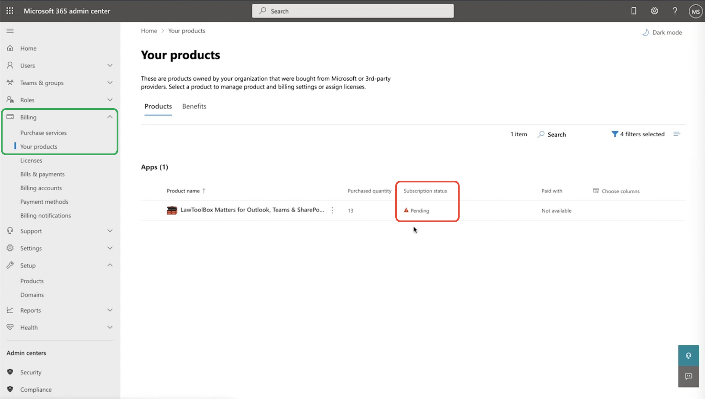Open the help question mark icon
Image resolution: width=705 pixels, height=399 pixels.
675,11
